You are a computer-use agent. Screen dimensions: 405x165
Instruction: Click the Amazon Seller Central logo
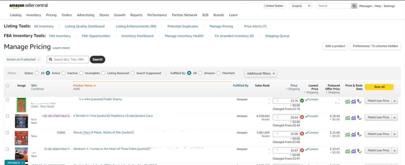pos(29,6)
